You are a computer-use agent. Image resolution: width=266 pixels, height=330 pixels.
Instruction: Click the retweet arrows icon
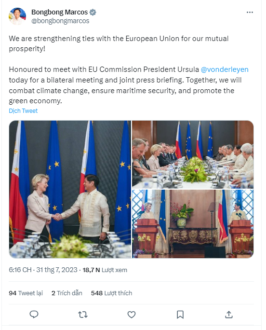click(x=82, y=315)
